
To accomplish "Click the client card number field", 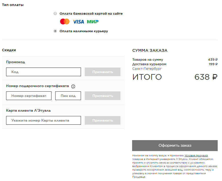I will point(44,120).
